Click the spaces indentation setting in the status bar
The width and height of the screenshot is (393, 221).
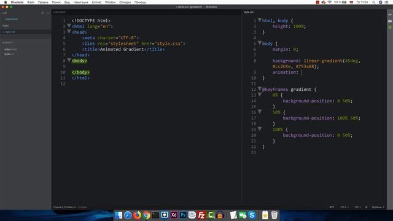tap(378, 207)
